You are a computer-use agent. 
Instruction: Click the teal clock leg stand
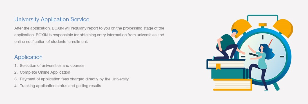point(276,87)
